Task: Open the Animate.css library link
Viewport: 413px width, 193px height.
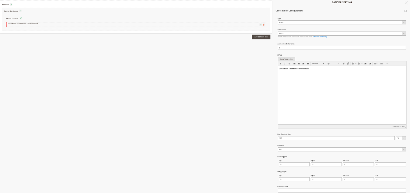Action: [x=320, y=37]
